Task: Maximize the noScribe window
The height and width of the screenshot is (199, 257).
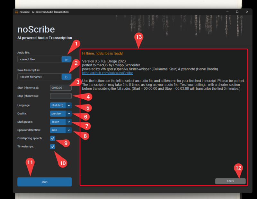Action: pos(237,12)
